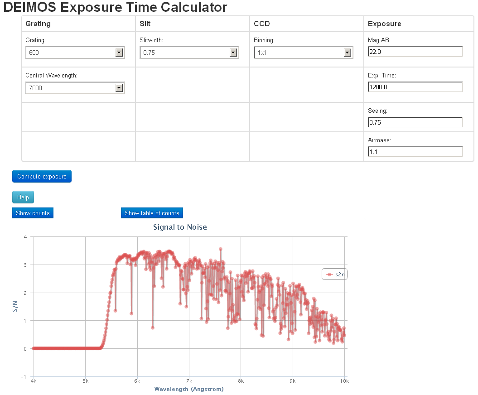Toggle the s2n legend entry
The image size is (478, 395).
[335, 275]
